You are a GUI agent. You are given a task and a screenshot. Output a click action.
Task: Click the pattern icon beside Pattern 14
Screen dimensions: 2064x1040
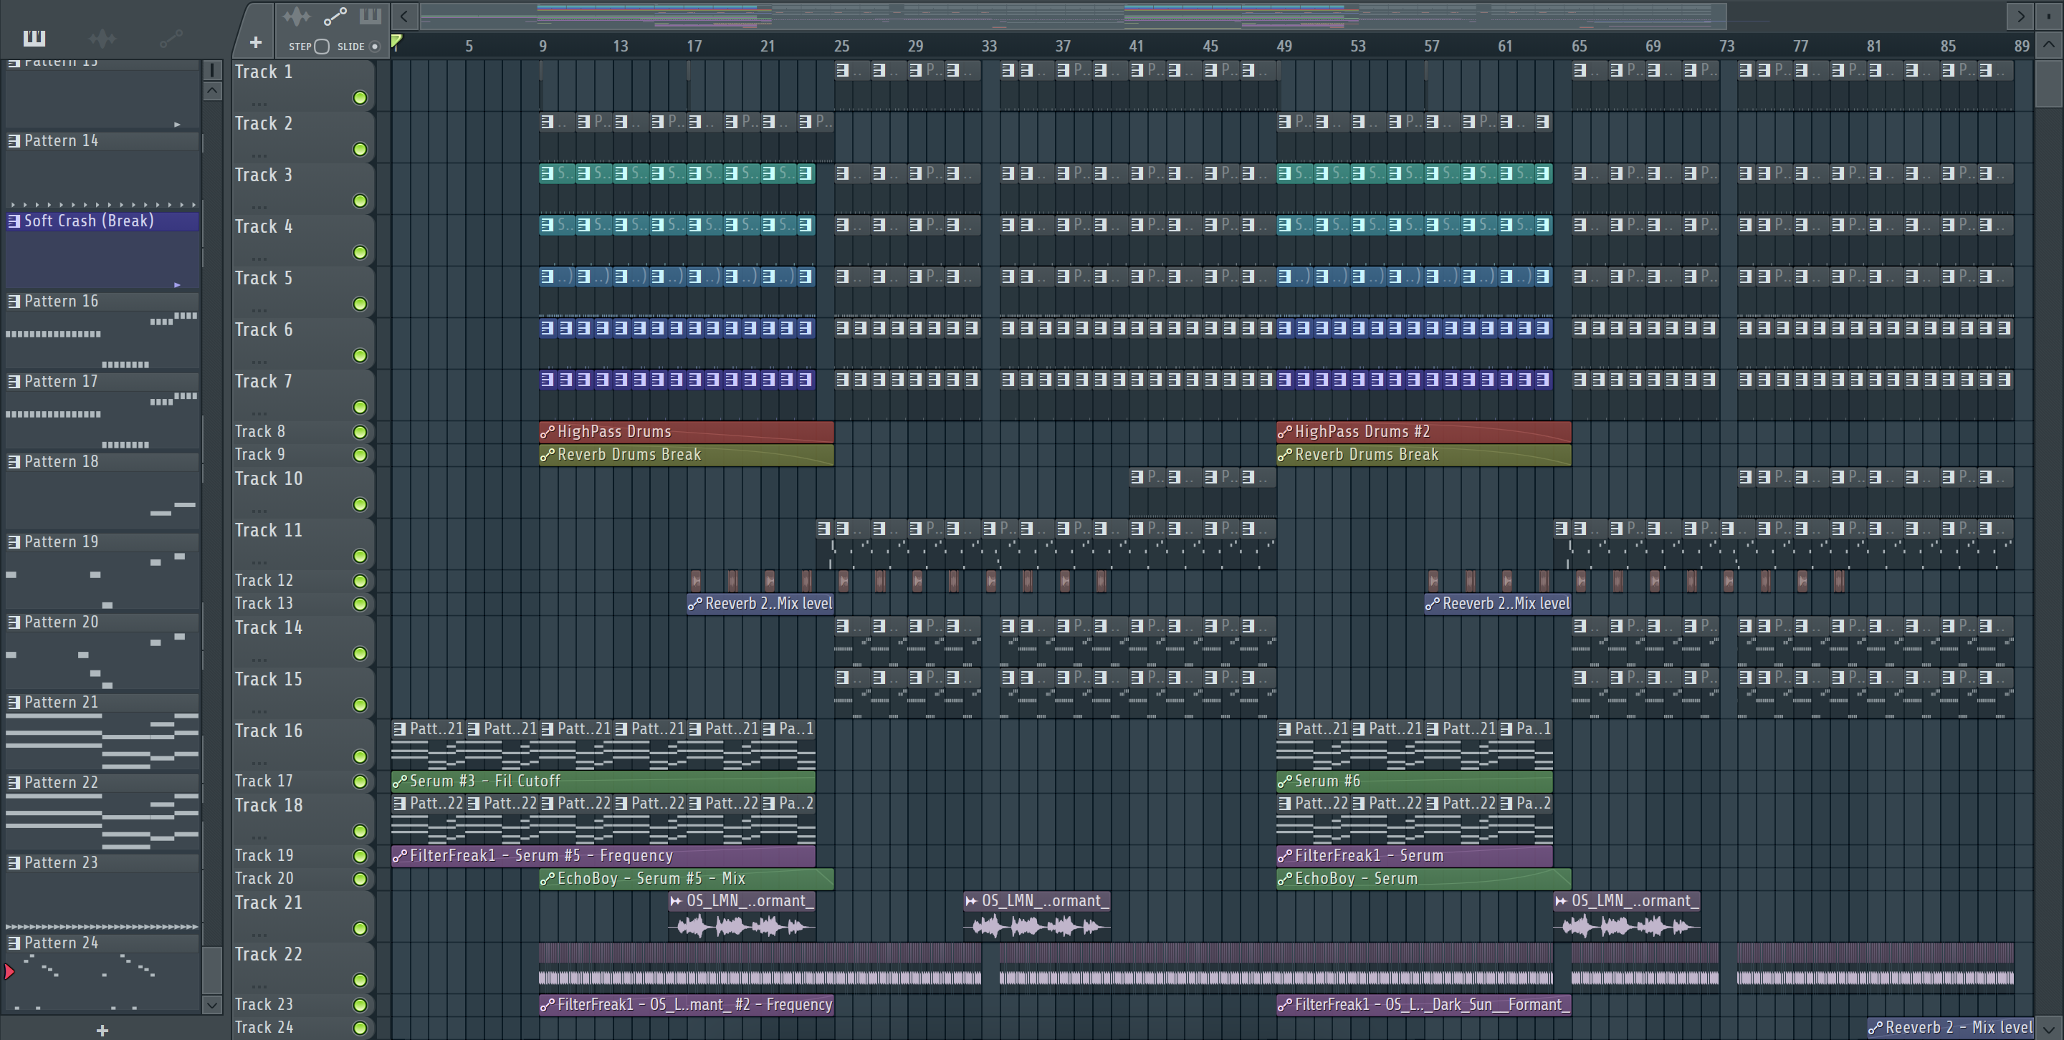[14, 141]
